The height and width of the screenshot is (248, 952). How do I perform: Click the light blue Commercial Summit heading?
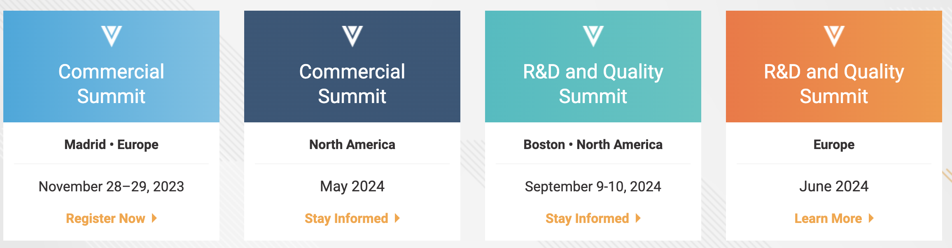click(x=111, y=84)
